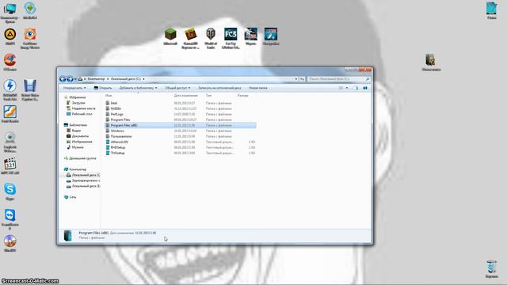507x285 pixels.
Task: Change the view using the view icon
Action: pyautogui.click(x=341, y=88)
